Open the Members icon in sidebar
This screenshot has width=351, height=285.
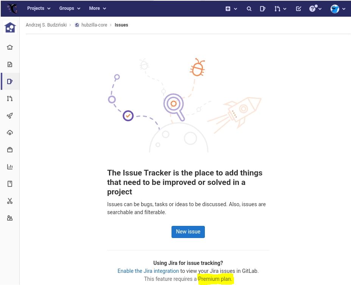[10, 218]
